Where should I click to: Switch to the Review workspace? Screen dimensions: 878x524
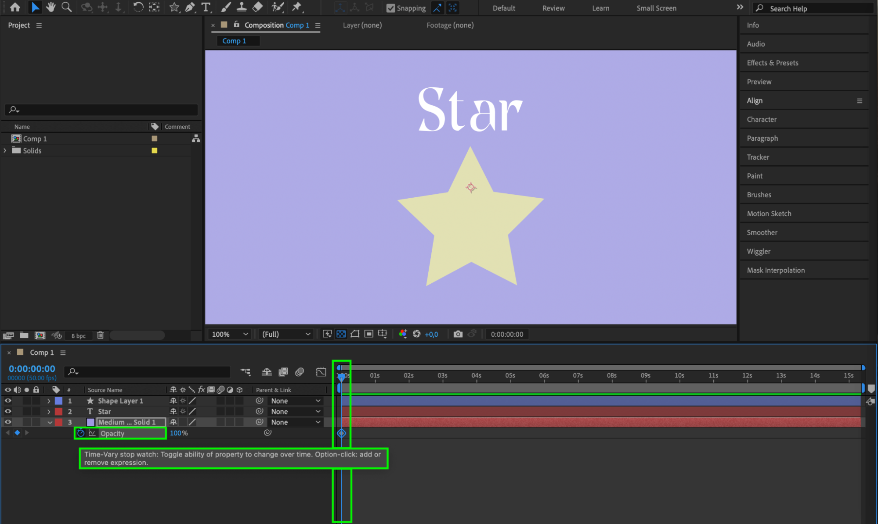click(x=553, y=8)
